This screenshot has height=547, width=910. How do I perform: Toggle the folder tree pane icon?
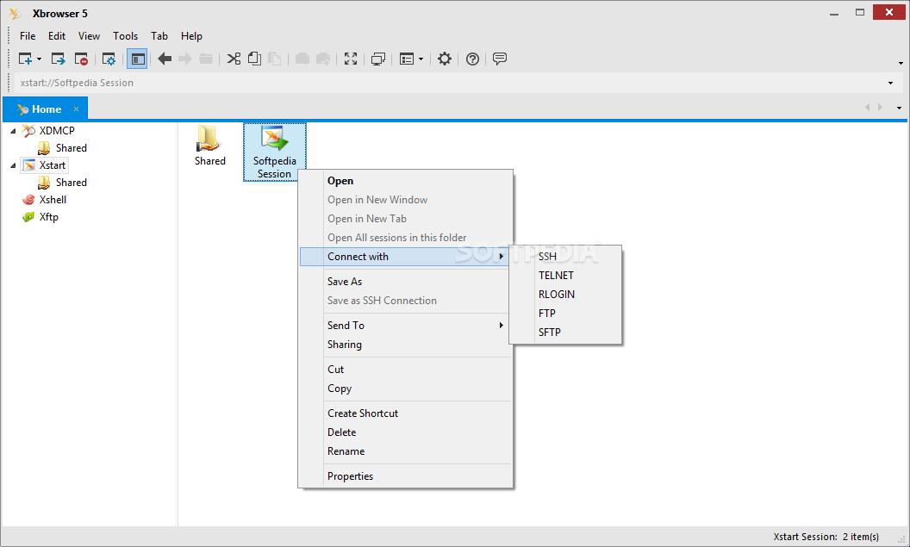(x=137, y=59)
